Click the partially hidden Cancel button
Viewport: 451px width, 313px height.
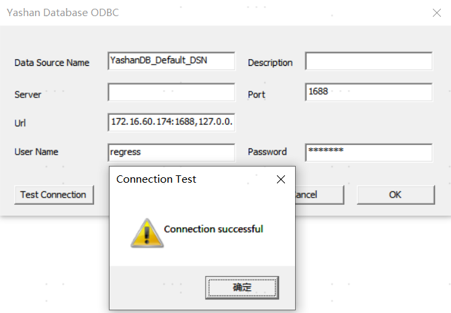[x=319, y=194]
